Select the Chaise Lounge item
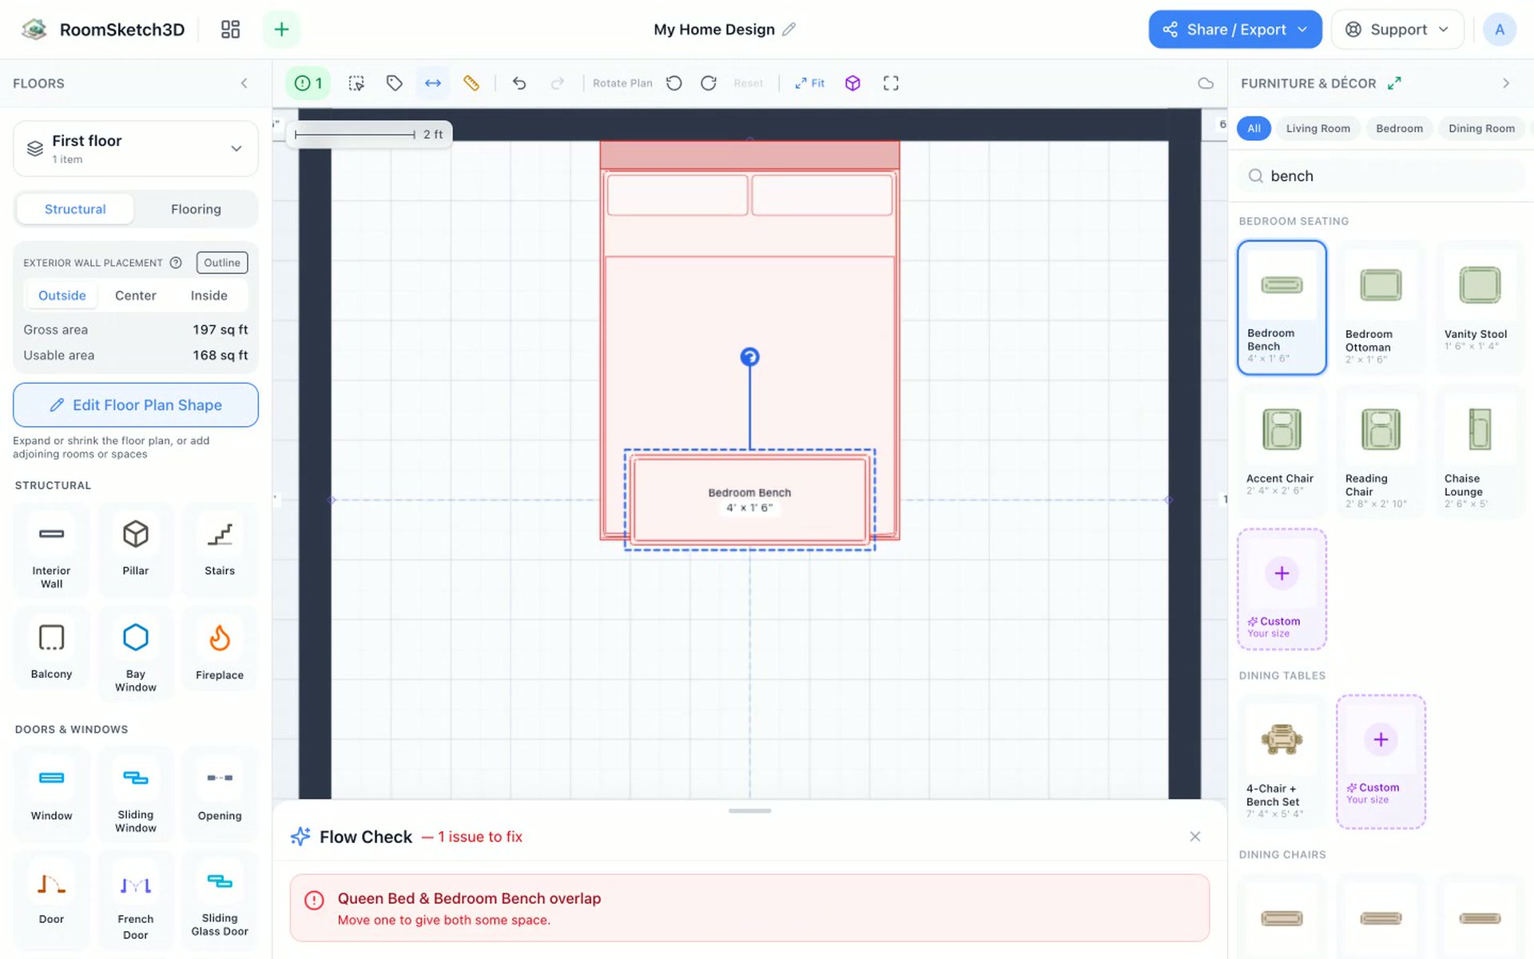Image resolution: width=1534 pixels, height=959 pixels. tap(1480, 452)
